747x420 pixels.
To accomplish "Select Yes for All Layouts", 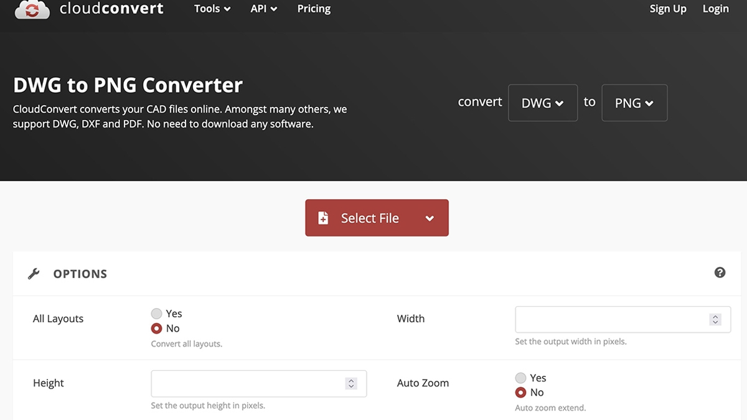I will coord(157,314).
